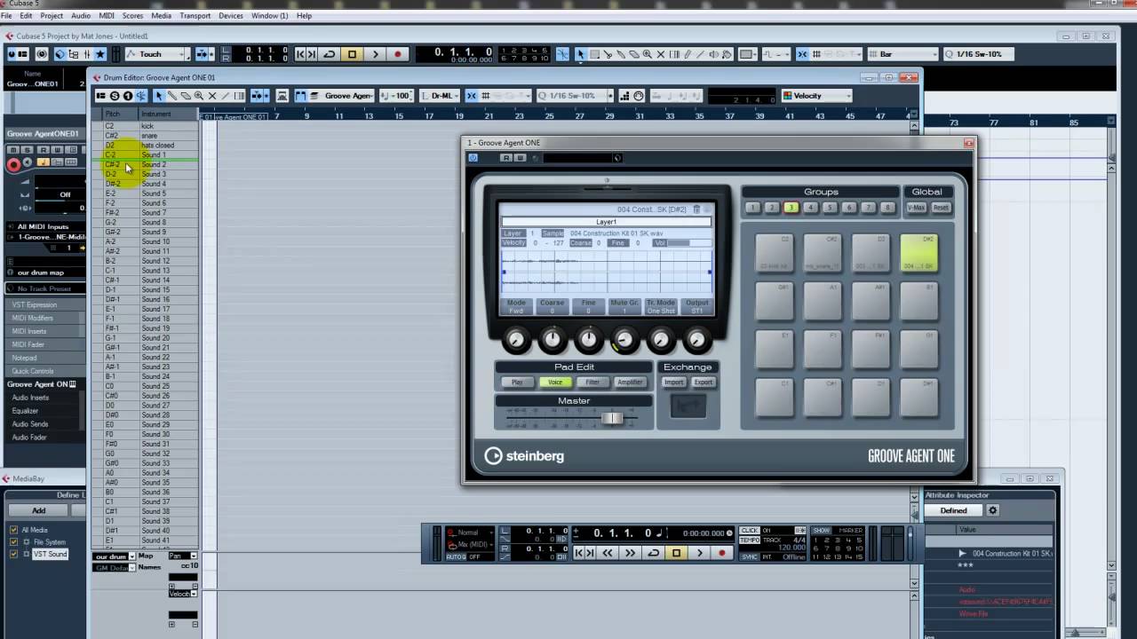The image size is (1137, 639).
Task: Select the highlighted D#2 pad in Groove Agent
Action: [x=918, y=253]
